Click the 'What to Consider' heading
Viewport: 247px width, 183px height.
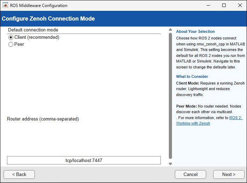(x=192, y=76)
